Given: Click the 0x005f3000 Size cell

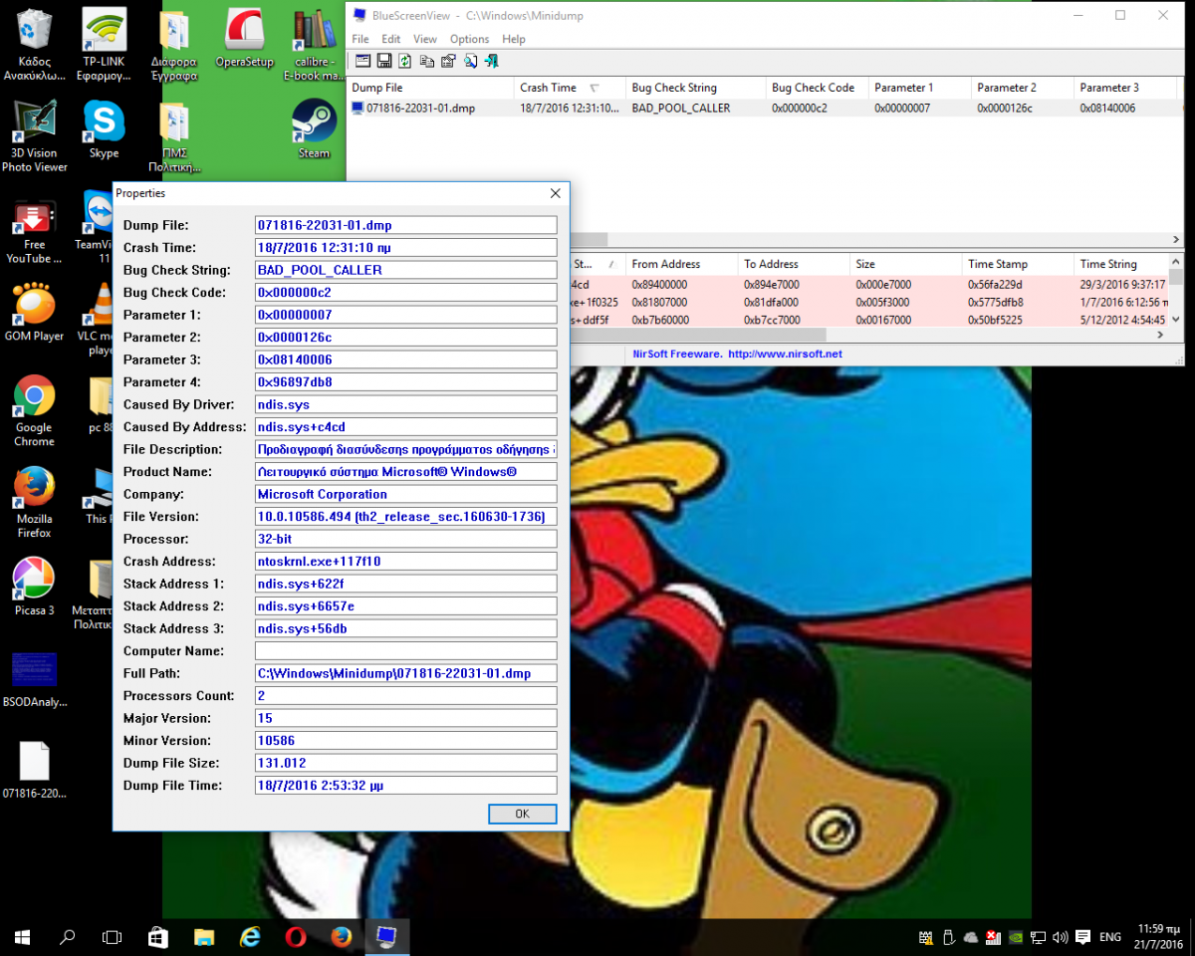Looking at the screenshot, I should pyautogui.click(x=883, y=302).
